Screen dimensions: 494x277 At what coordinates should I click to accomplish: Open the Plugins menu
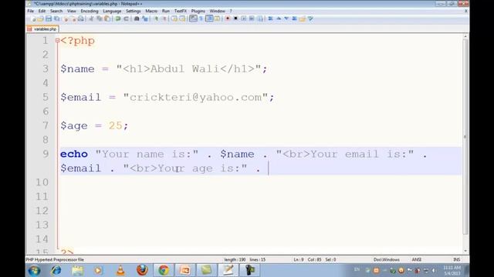[x=198, y=11]
